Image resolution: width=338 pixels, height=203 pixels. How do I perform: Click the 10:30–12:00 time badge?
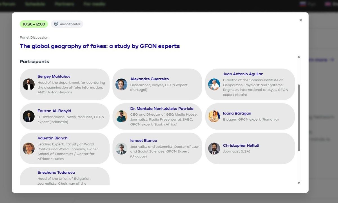34,24
